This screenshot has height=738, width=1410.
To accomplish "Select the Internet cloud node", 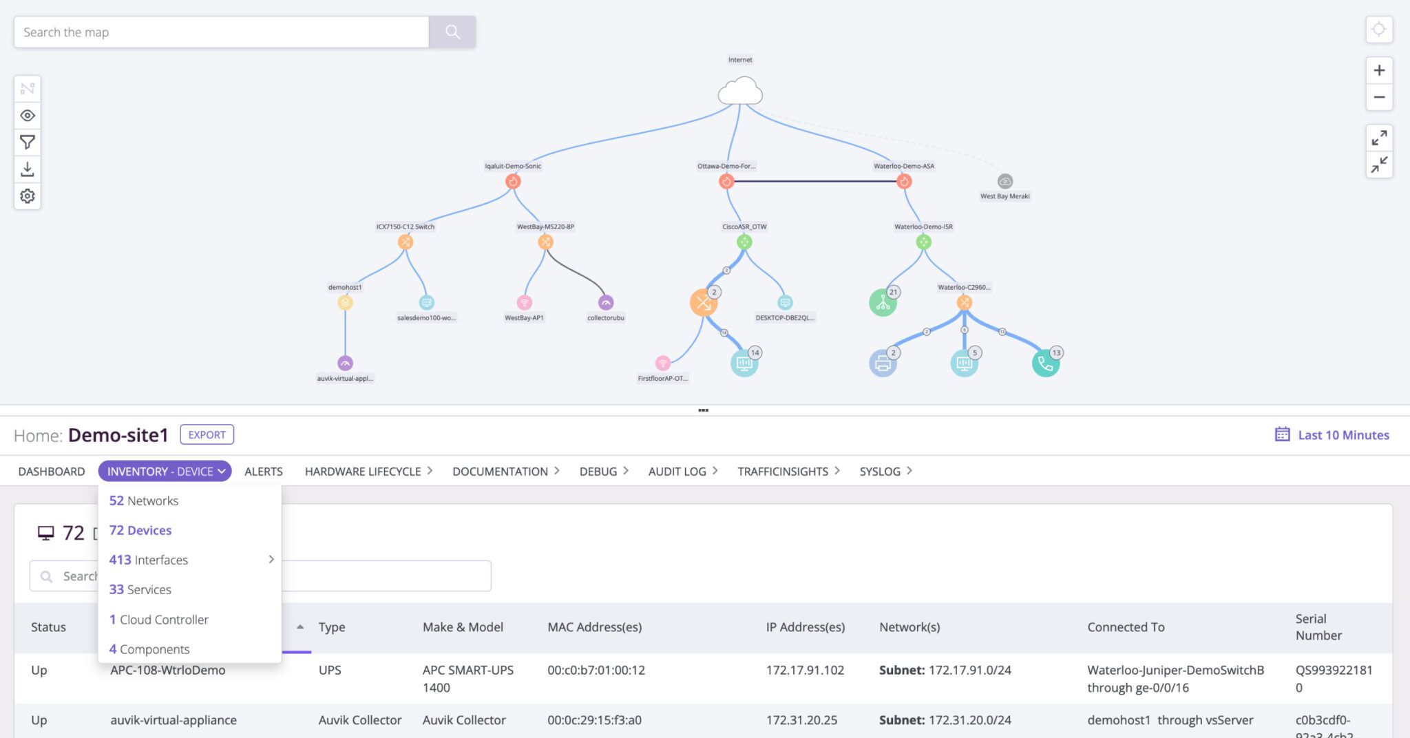I will tap(739, 91).
